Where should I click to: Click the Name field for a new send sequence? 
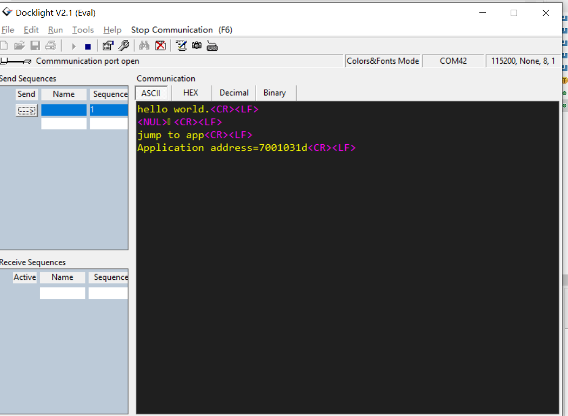coord(63,123)
